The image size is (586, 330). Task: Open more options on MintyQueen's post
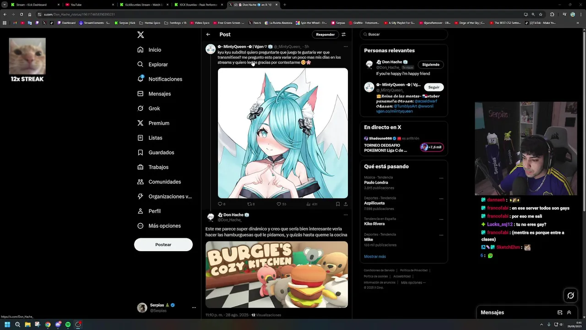(x=346, y=46)
